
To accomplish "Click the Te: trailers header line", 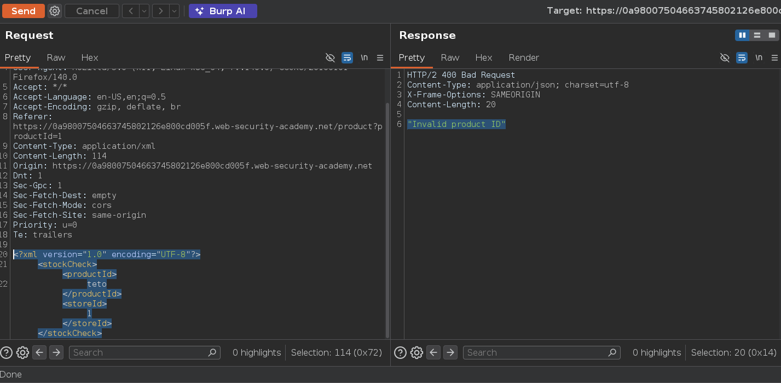I will [x=43, y=235].
